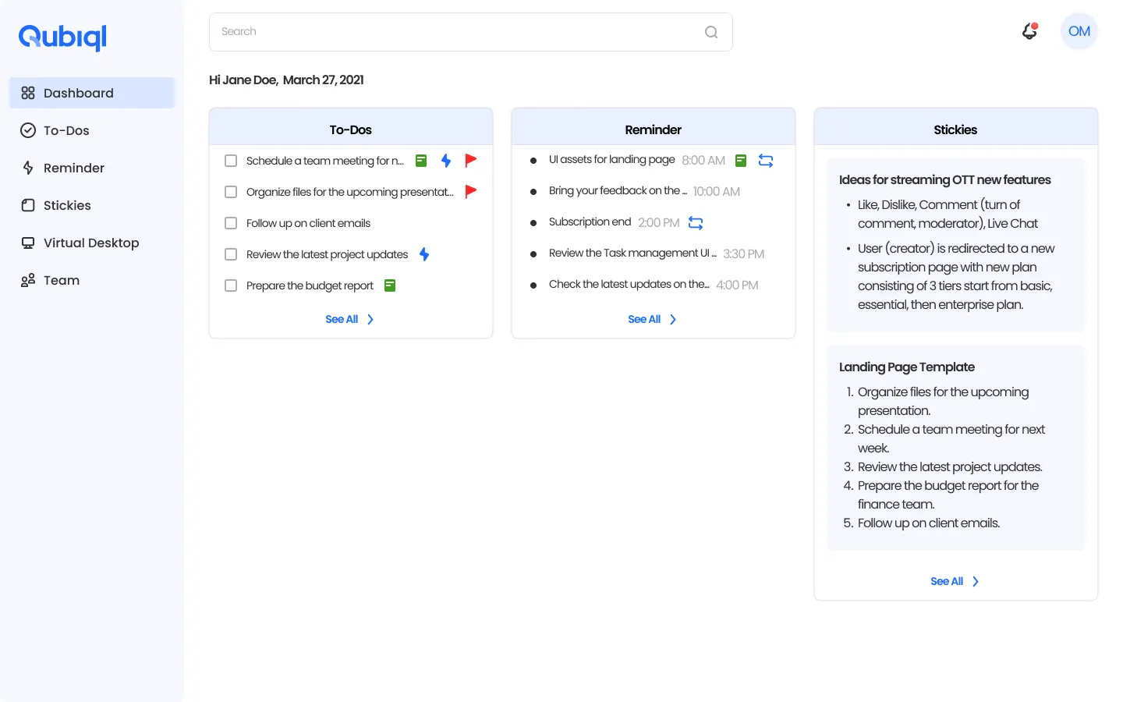Go to Team in the sidebar
The height and width of the screenshot is (702, 1123).
pos(61,280)
